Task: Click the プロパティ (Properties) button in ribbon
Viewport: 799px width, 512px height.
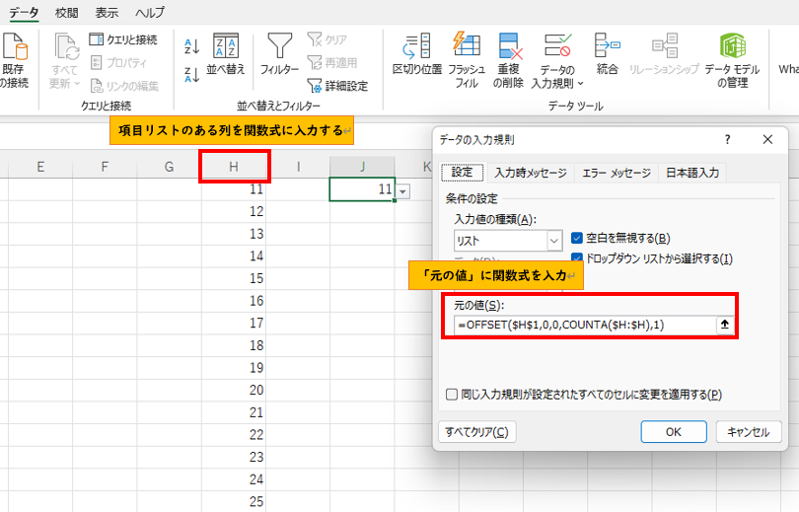Action: point(118,63)
